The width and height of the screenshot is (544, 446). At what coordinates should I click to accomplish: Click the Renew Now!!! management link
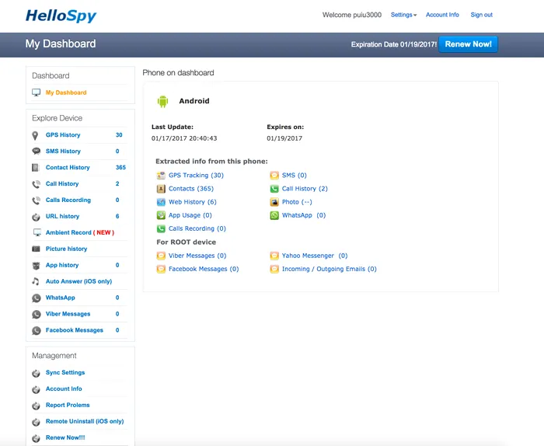(65, 438)
